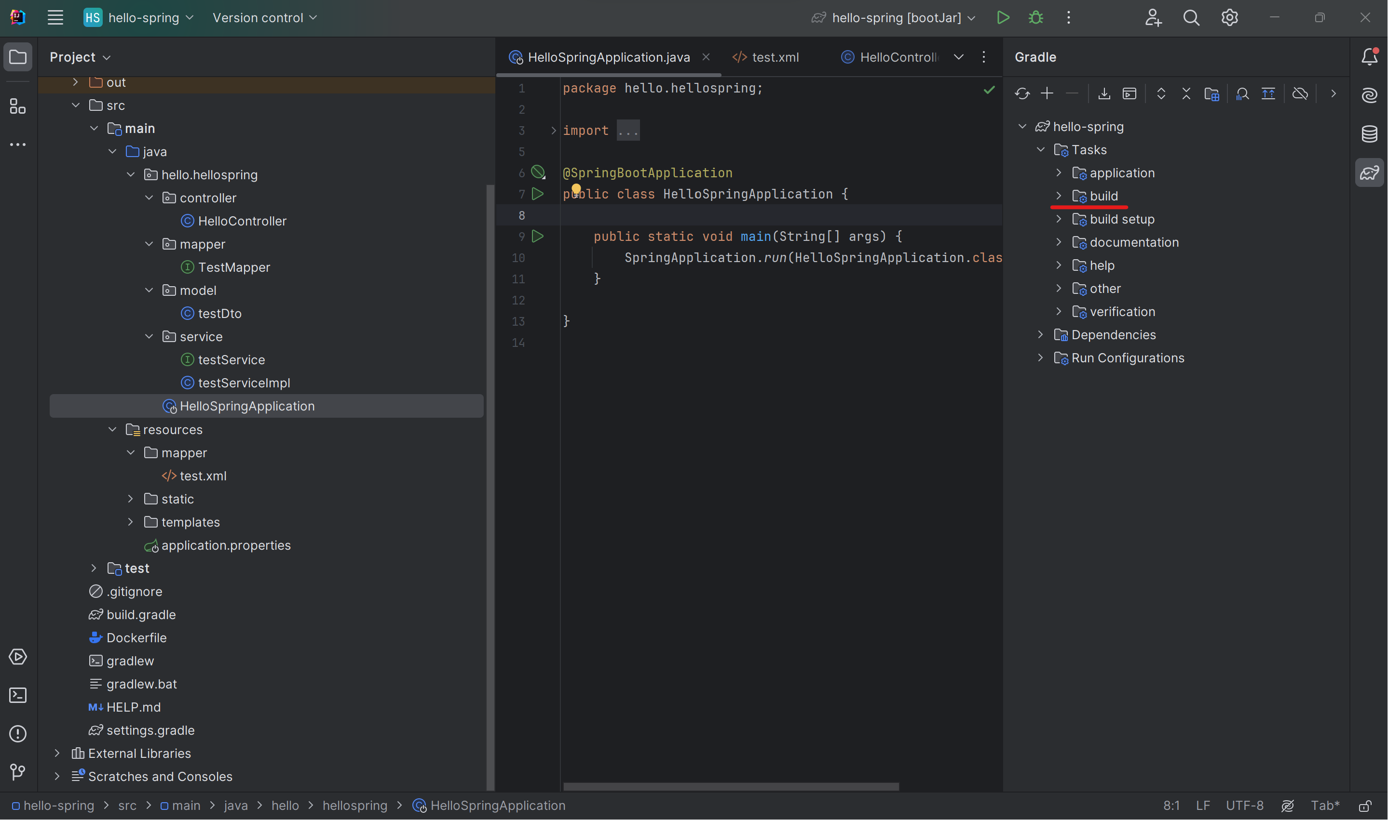Switch to the test.xml editor tab

766,57
